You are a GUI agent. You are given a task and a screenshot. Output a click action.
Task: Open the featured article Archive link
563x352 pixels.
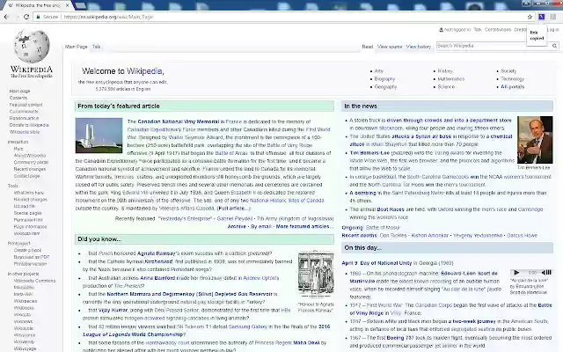click(237, 227)
